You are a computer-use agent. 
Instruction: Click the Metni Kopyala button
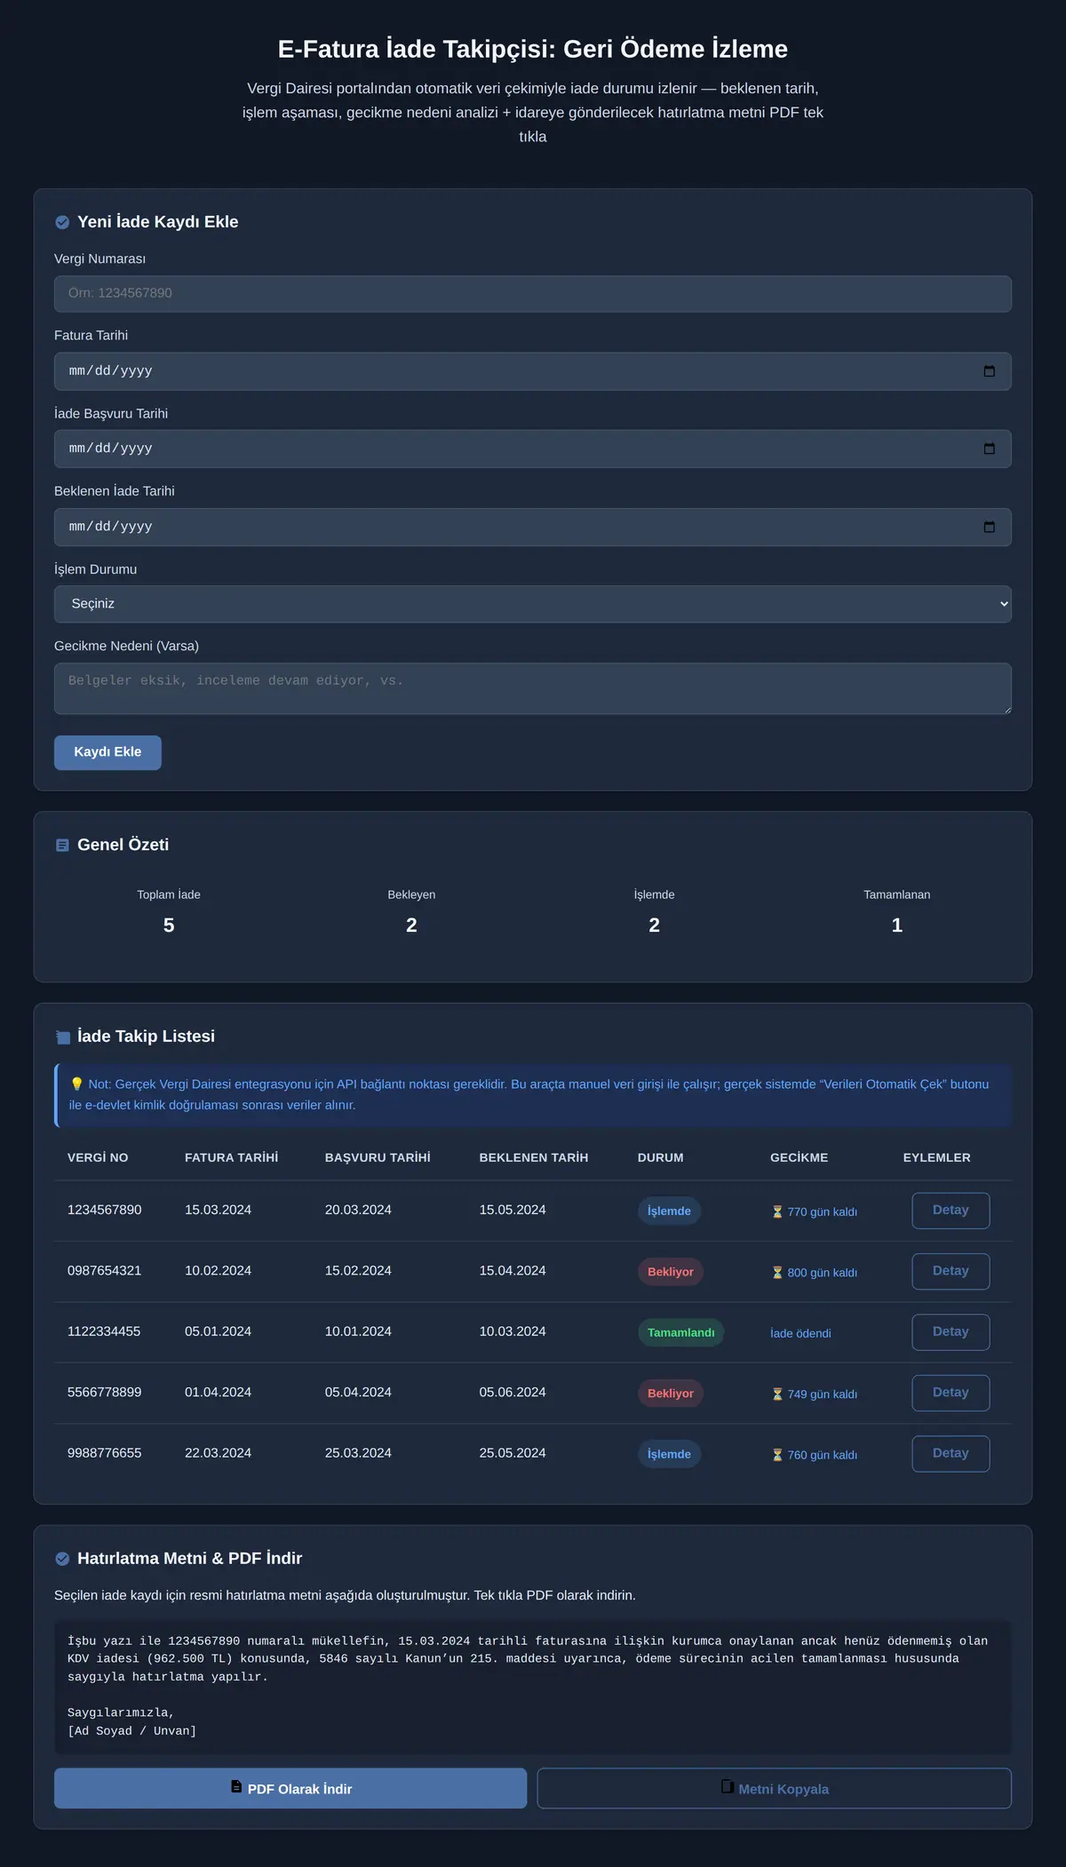point(775,1788)
